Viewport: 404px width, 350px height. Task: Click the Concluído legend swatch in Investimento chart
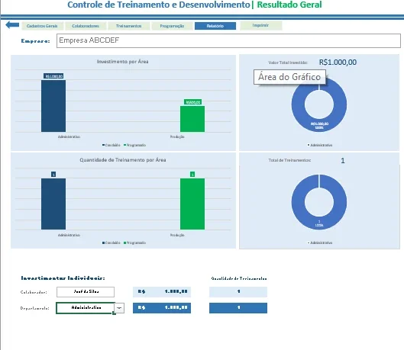[104, 145]
